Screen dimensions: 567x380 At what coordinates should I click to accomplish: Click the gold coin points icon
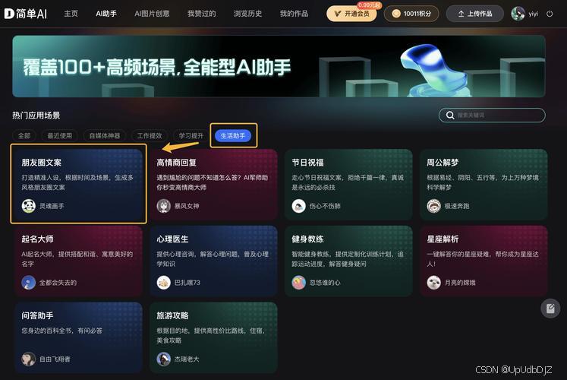click(396, 14)
